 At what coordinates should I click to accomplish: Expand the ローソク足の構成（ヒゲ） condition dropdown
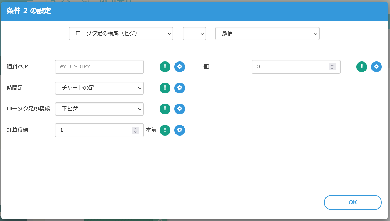coord(121,34)
